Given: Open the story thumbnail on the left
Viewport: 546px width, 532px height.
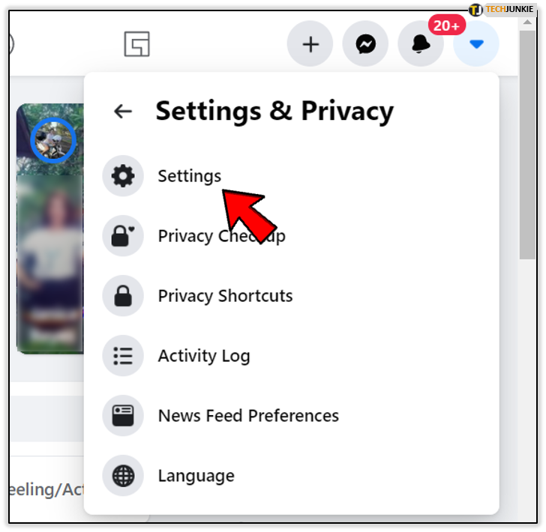Looking at the screenshot, I should [50, 229].
